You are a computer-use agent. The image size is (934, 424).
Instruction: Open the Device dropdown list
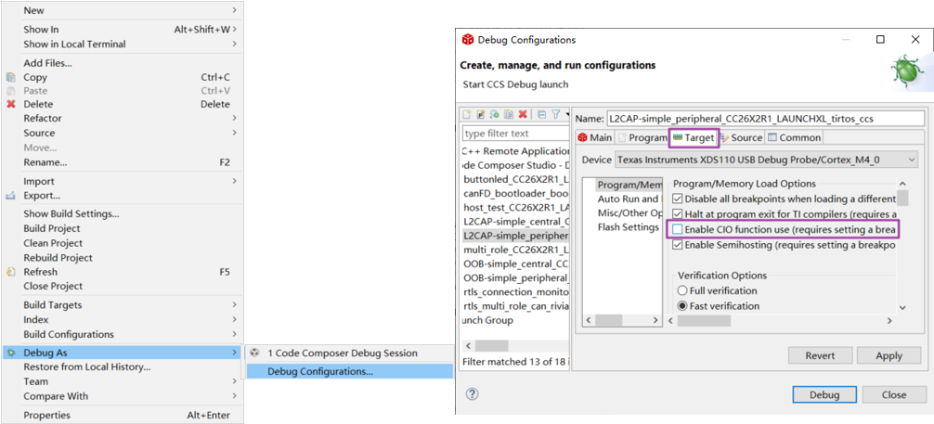pos(911,161)
